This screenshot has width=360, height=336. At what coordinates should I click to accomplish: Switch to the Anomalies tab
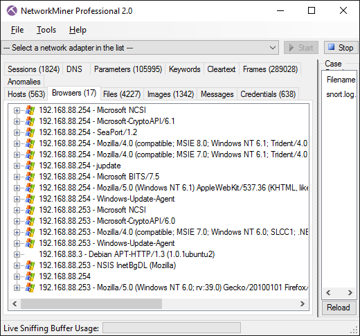click(24, 82)
